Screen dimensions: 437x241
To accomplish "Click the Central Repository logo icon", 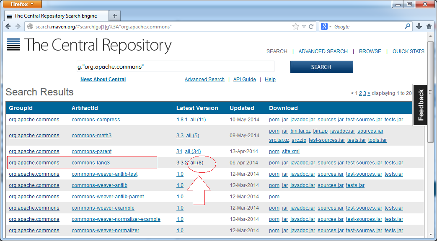I will 13,44.
